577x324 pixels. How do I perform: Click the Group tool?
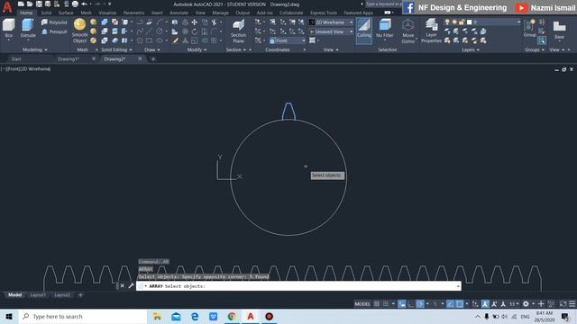pos(529,28)
